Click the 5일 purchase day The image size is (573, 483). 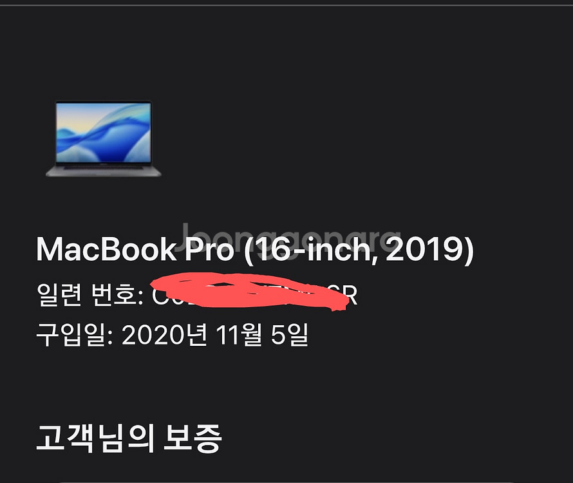click(x=290, y=334)
